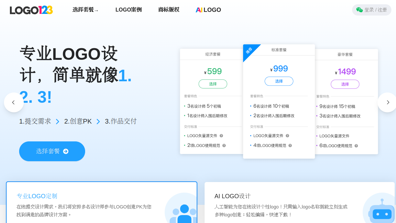
Task: Click chevron between 提交需求 and 创意PK
Action: (58, 122)
